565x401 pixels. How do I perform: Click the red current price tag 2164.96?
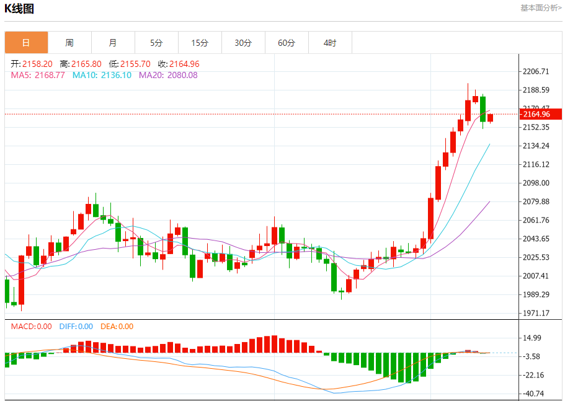pyautogui.click(x=541, y=114)
